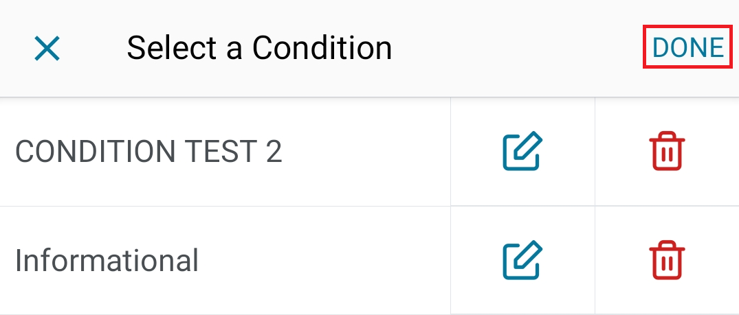Confirm selection with DONE
739x315 pixels.
[687, 47]
